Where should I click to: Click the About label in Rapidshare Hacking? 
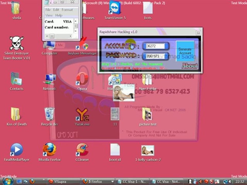[190, 66]
